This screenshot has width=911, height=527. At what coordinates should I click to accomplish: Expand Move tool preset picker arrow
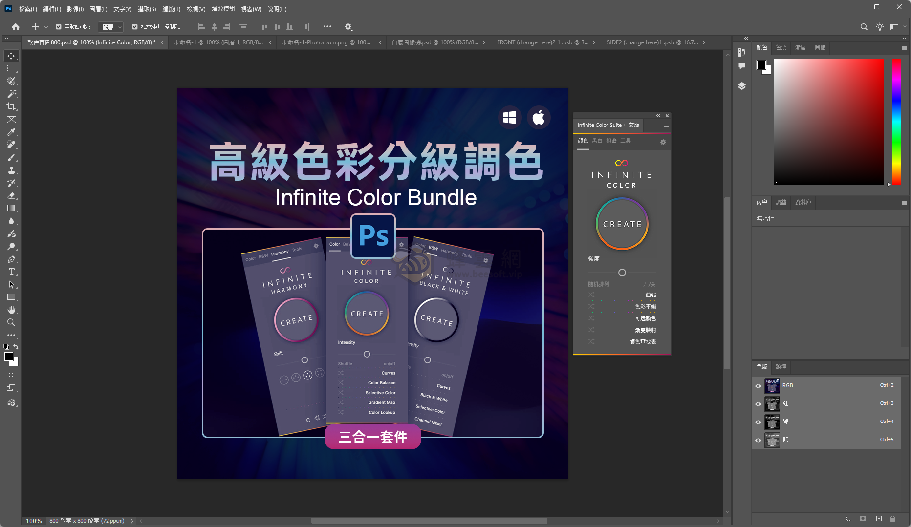[x=46, y=27]
